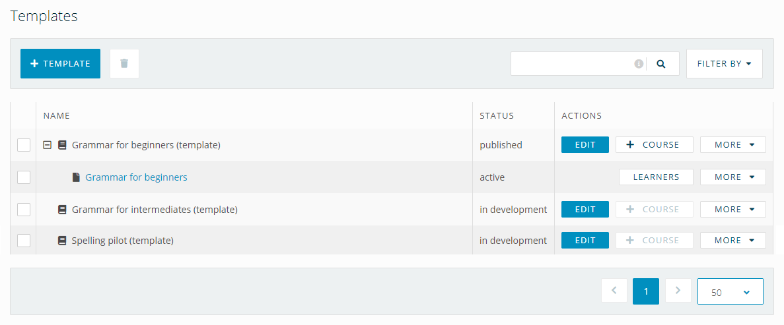
Task: Create a new template with + Template
Action: pos(60,64)
